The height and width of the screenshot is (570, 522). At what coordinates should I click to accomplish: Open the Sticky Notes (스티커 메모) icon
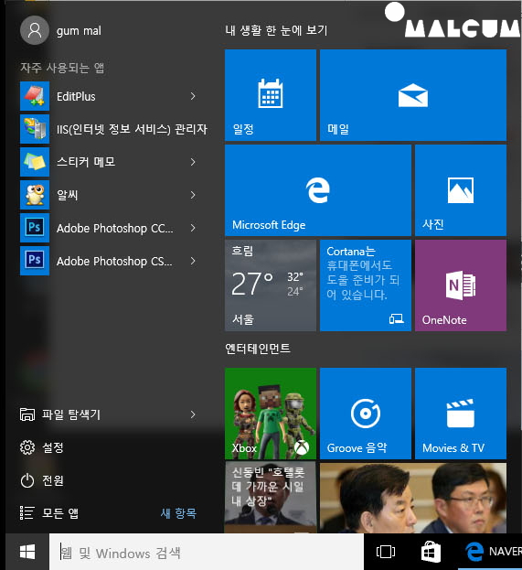coord(35,162)
